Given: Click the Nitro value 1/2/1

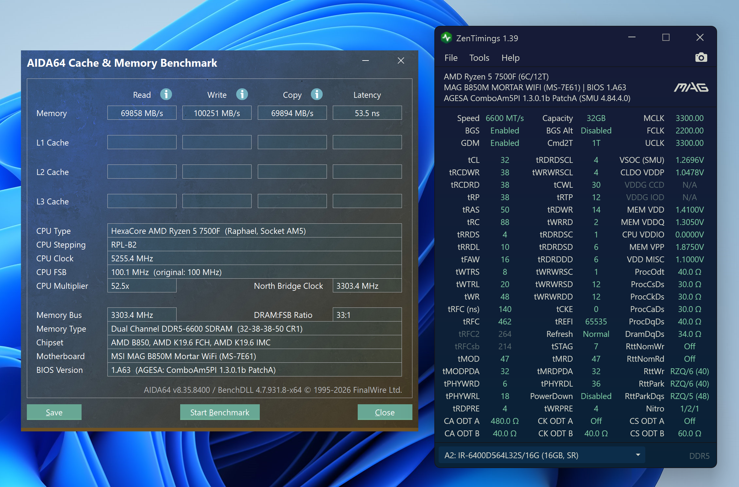Looking at the screenshot, I should [690, 409].
